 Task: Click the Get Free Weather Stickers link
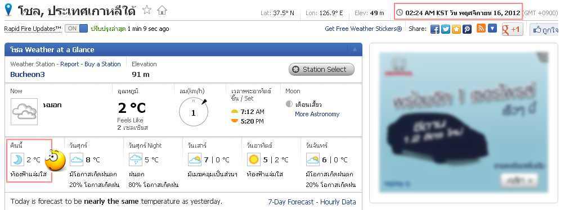363,29
